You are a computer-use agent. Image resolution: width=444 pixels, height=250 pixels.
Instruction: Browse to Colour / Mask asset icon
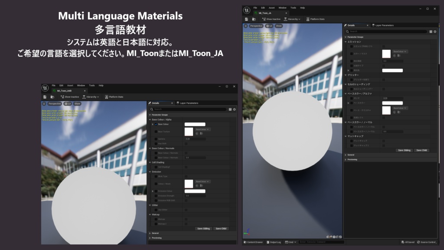point(201,186)
